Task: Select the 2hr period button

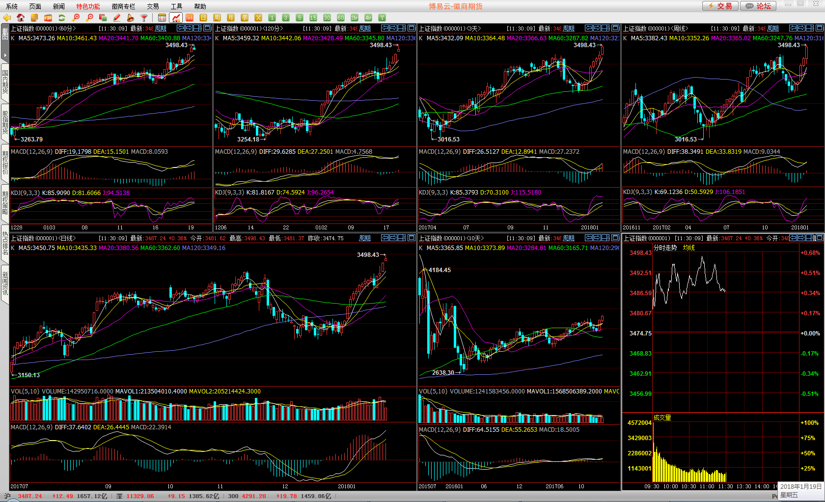Action: click(355, 18)
